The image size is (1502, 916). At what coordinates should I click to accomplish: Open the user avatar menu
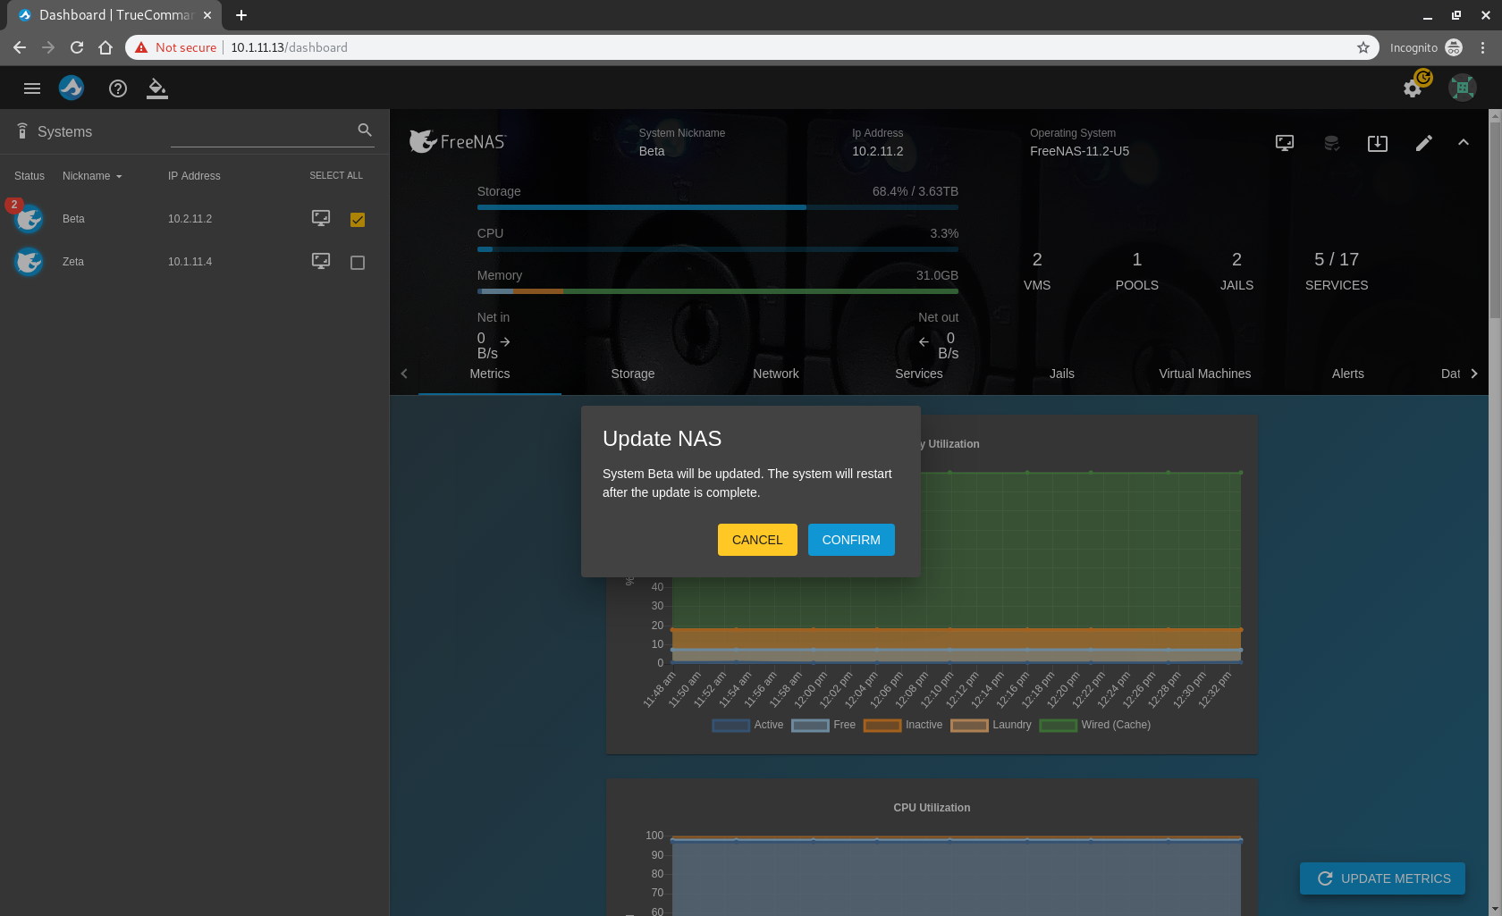(x=1463, y=88)
